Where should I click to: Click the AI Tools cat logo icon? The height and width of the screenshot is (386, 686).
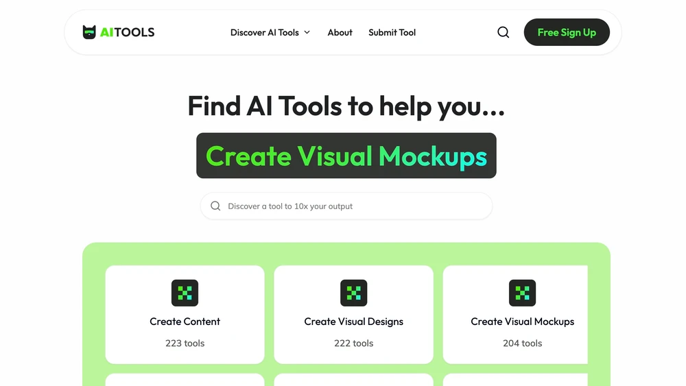tap(89, 32)
